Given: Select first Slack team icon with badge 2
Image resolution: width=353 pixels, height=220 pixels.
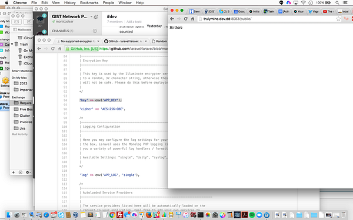Looking at the screenshot, I should point(40,19).
